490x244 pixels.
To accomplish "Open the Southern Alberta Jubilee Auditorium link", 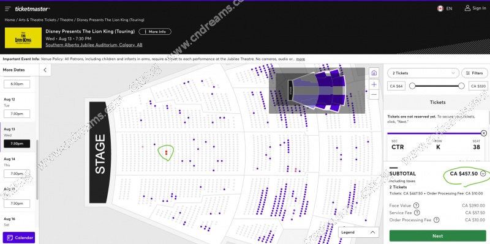I will [x=94, y=45].
